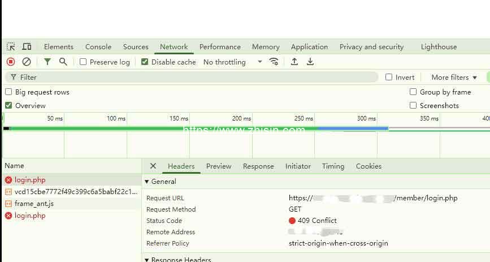This screenshot has height=262, width=490.
Task: Close the request details pane
Action: coord(153,166)
